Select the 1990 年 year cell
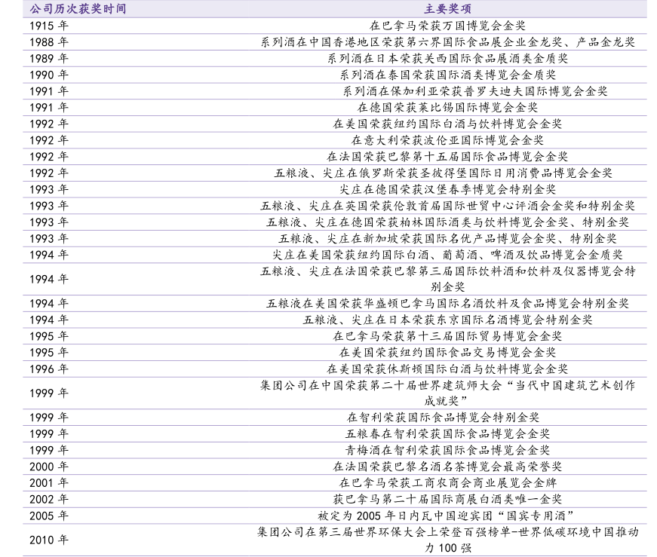657x557 pixels. [49, 75]
